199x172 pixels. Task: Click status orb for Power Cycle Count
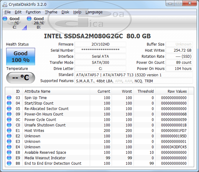pyautogui.click(x=9, y=120)
